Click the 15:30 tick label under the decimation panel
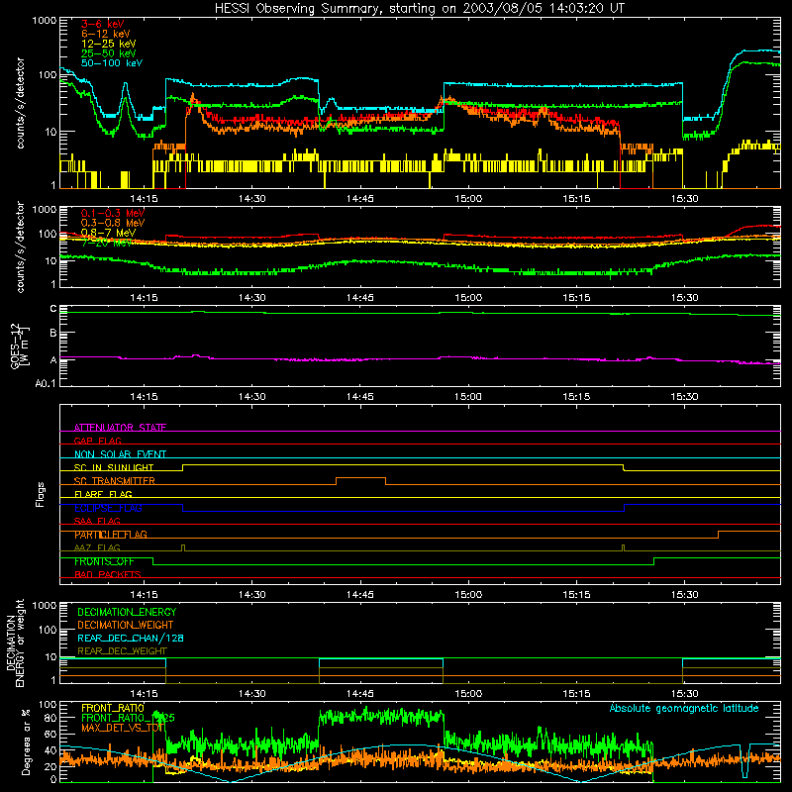The image size is (792, 792). [x=684, y=694]
